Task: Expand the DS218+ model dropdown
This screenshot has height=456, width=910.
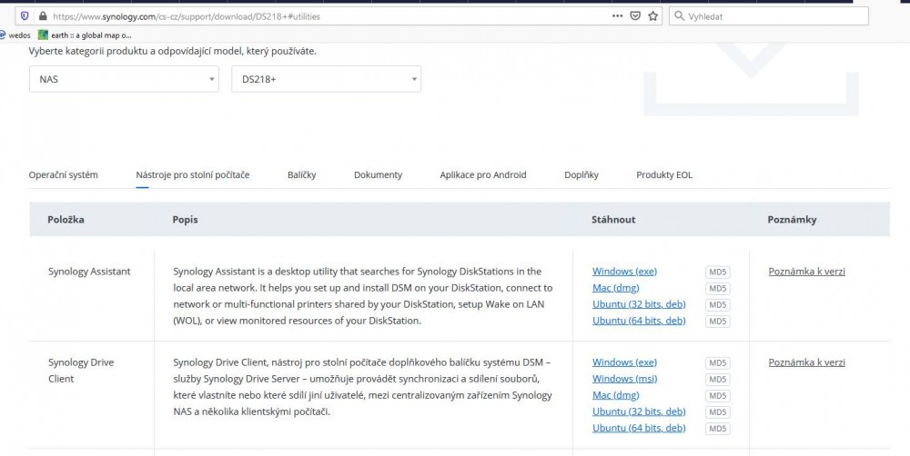Action: [326, 79]
